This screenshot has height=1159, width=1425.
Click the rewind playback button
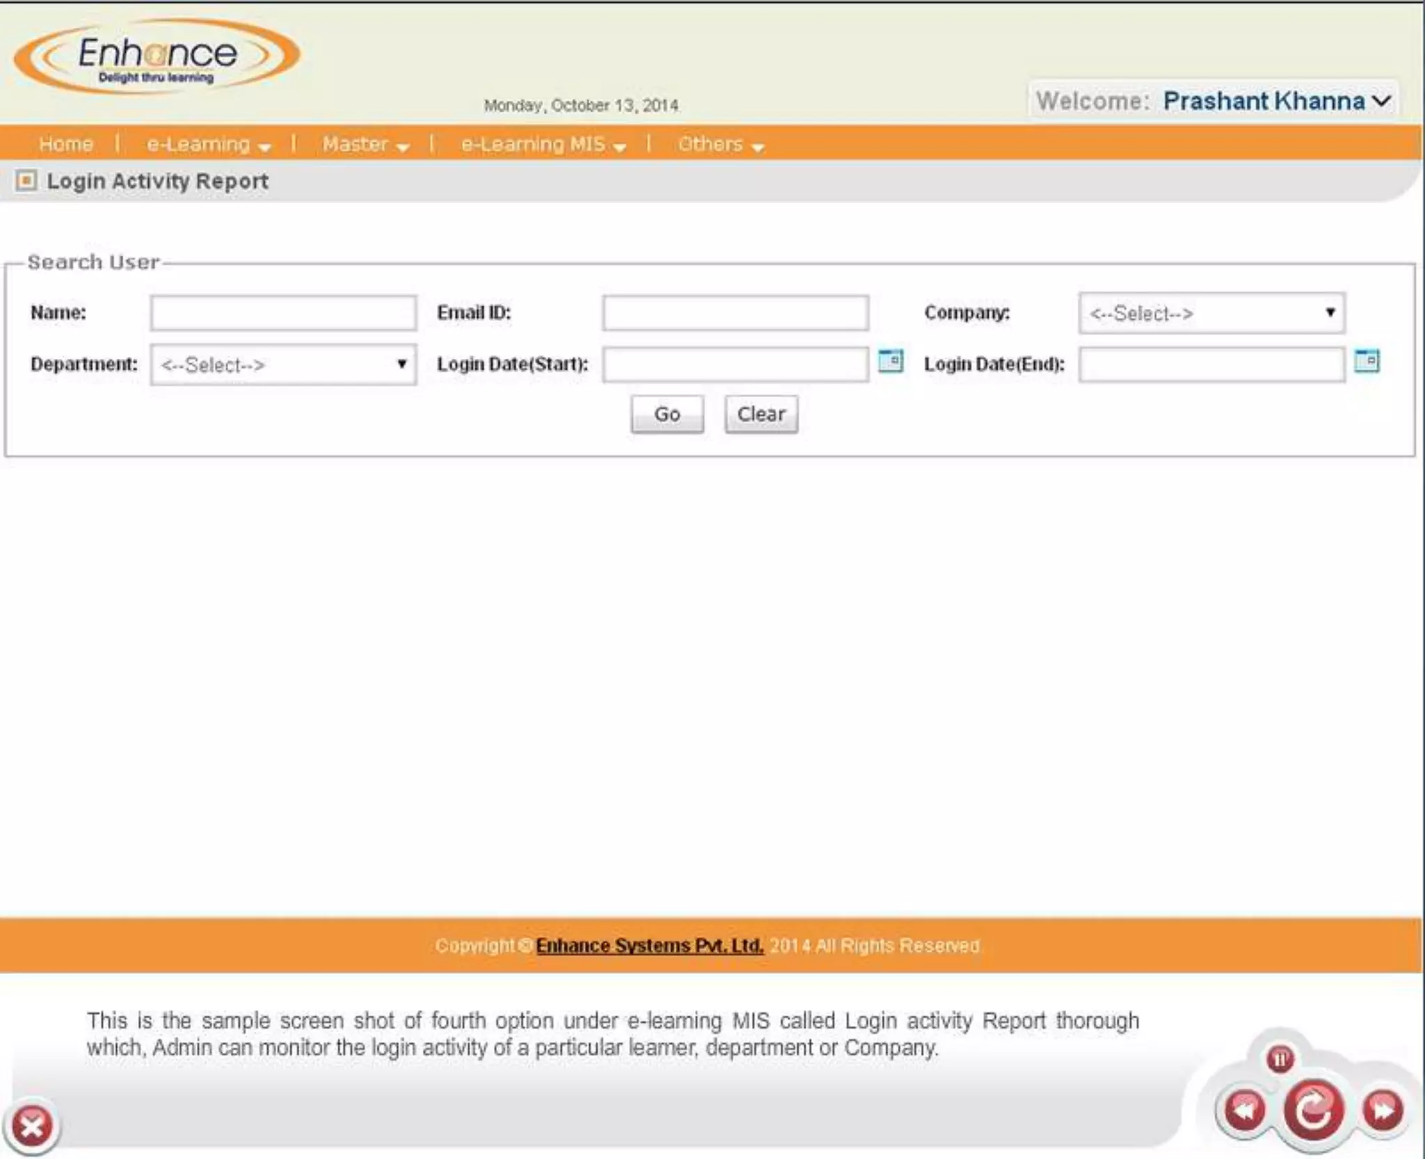click(1245, 1109)
